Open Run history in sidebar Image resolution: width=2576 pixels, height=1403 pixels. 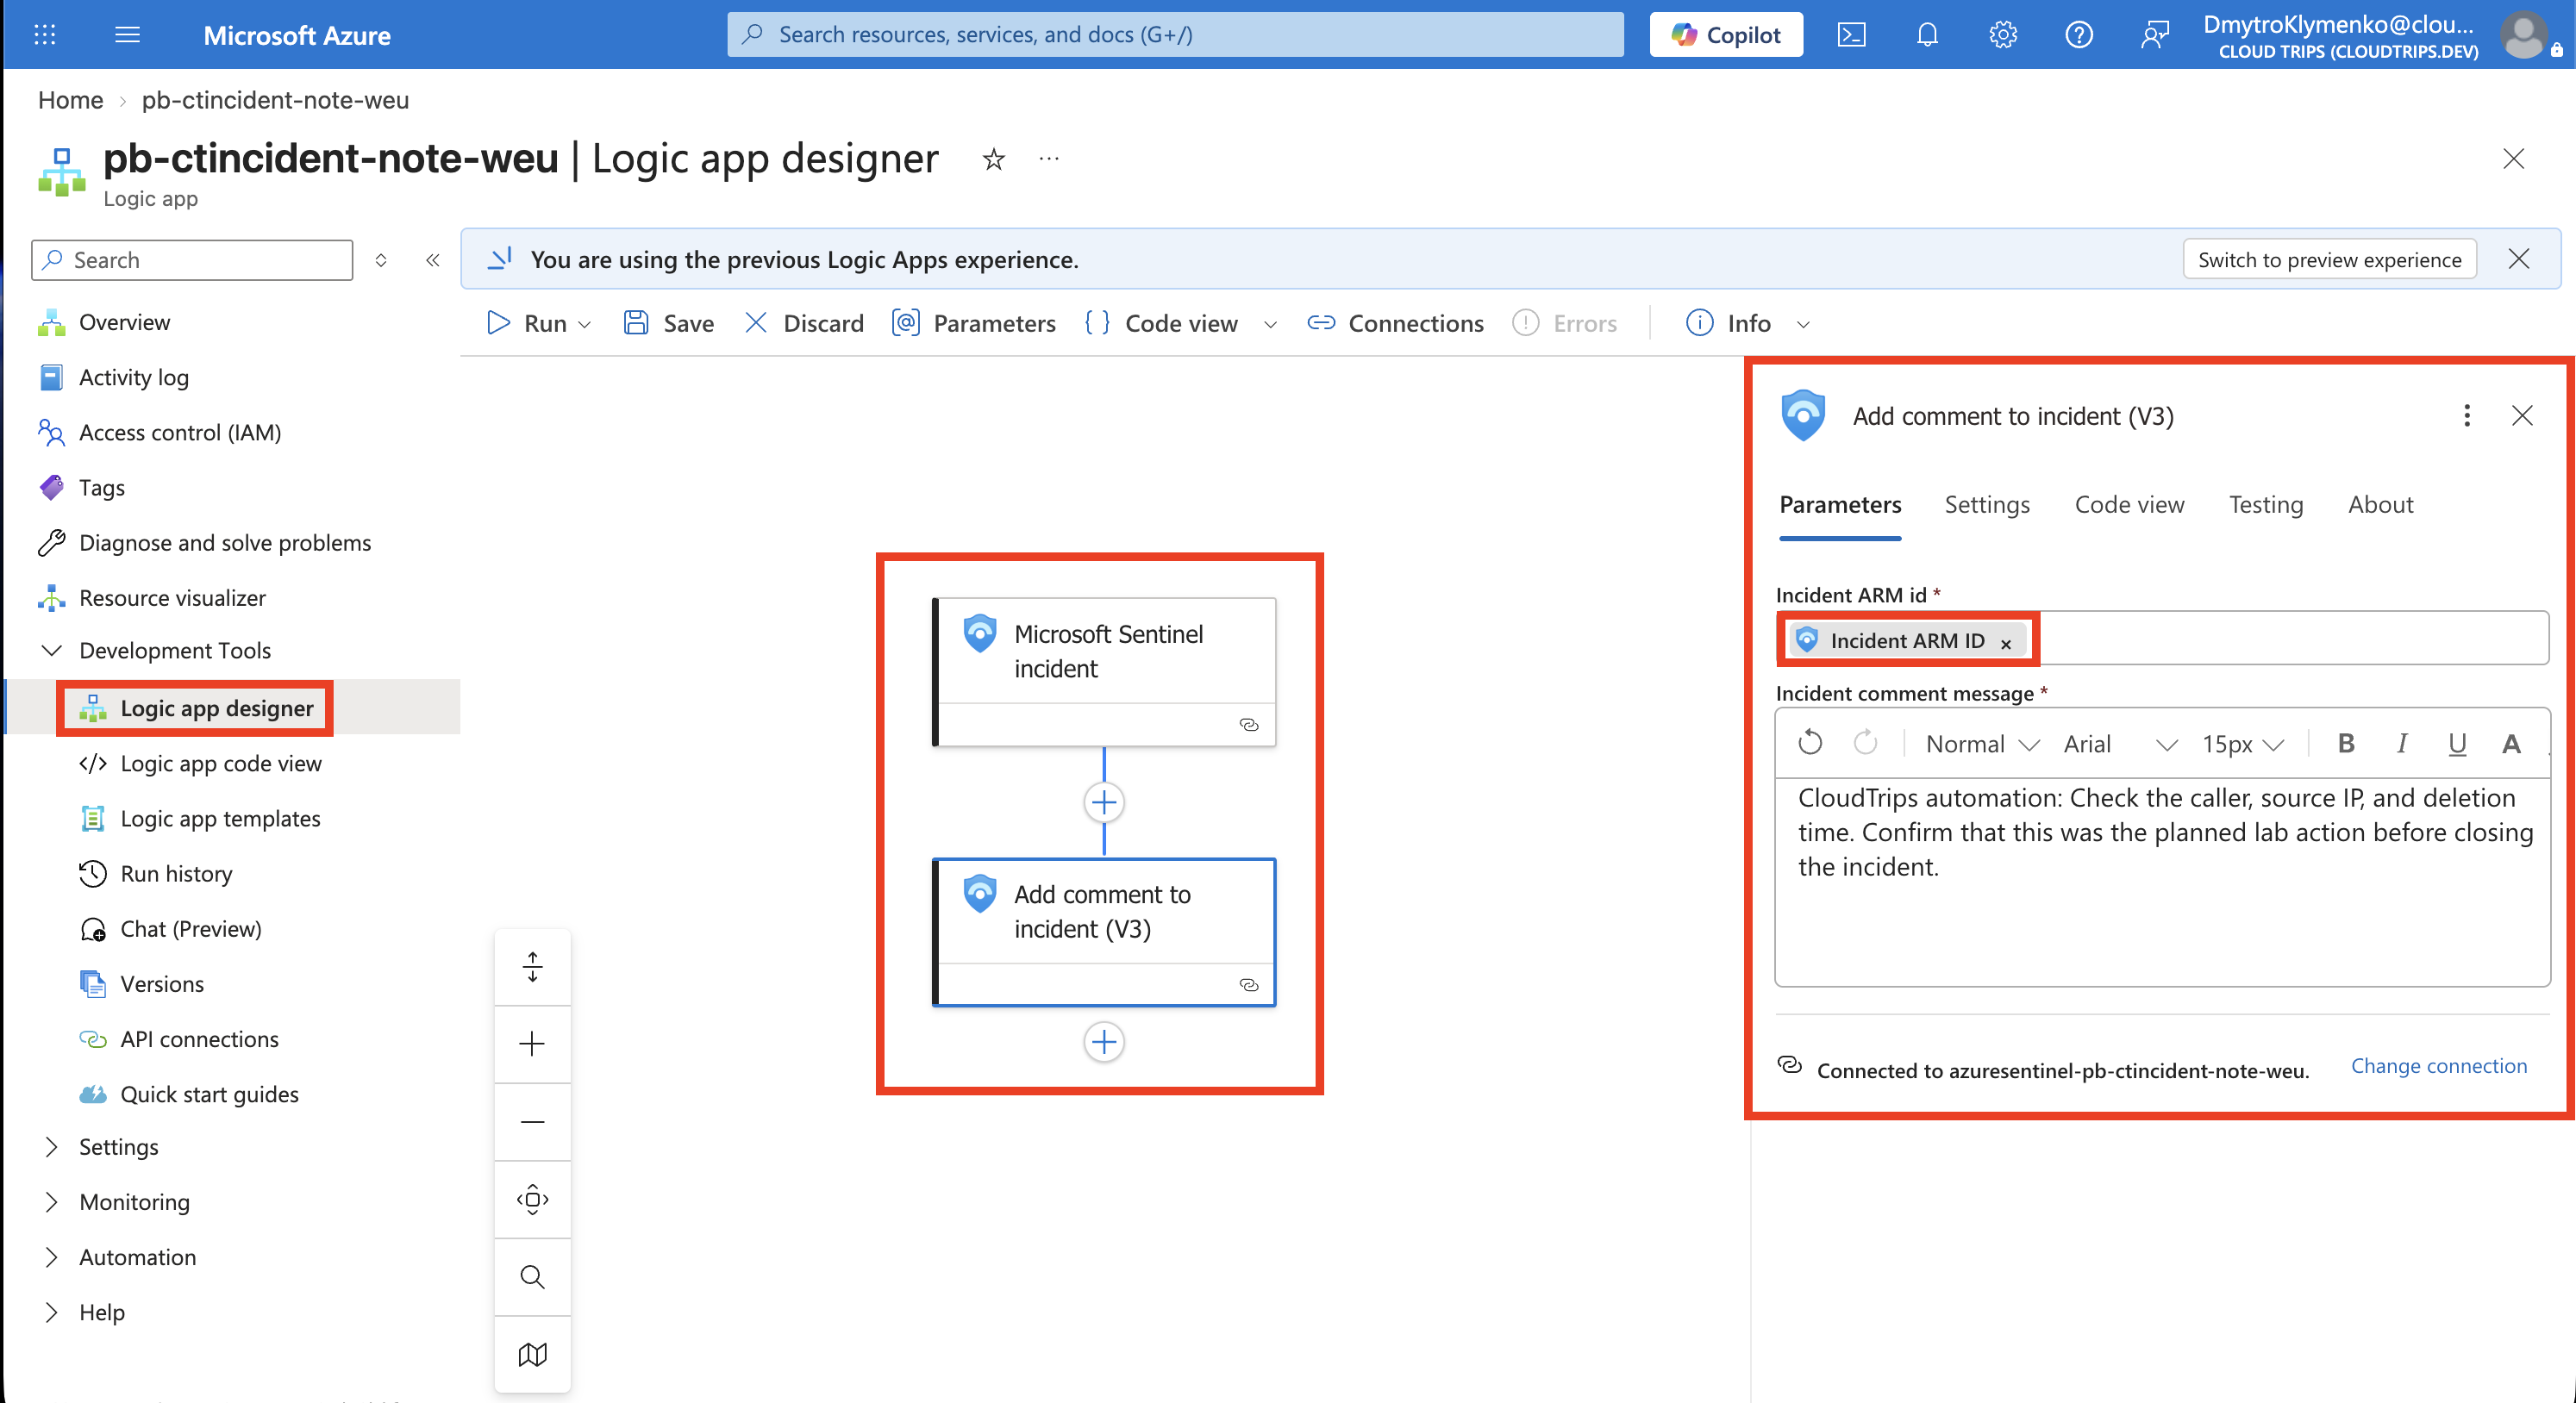(x=176, y=873)
